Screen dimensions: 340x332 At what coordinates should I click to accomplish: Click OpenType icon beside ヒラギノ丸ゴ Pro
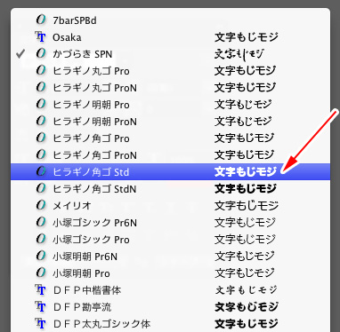[x=41, y=70]
